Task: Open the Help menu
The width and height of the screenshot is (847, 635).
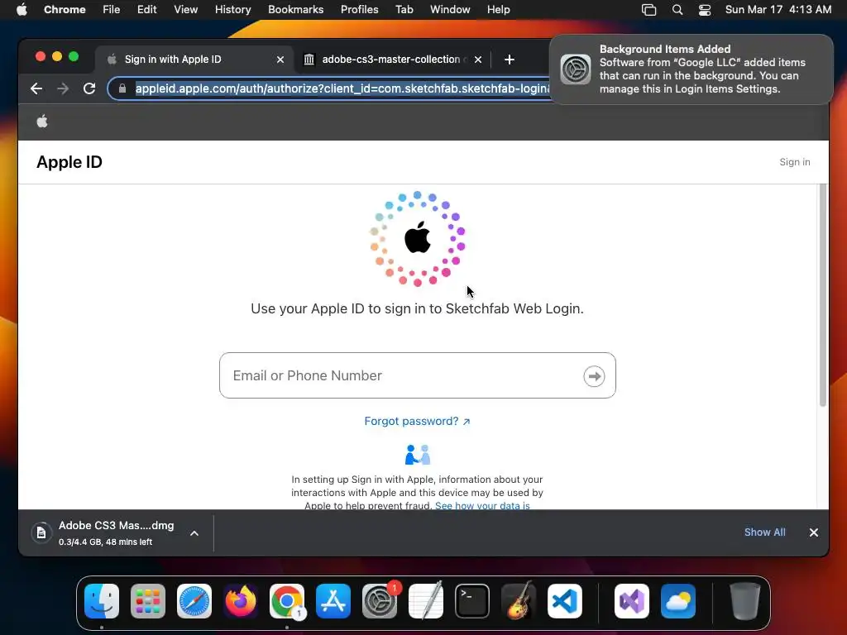Action: point(498,9)
